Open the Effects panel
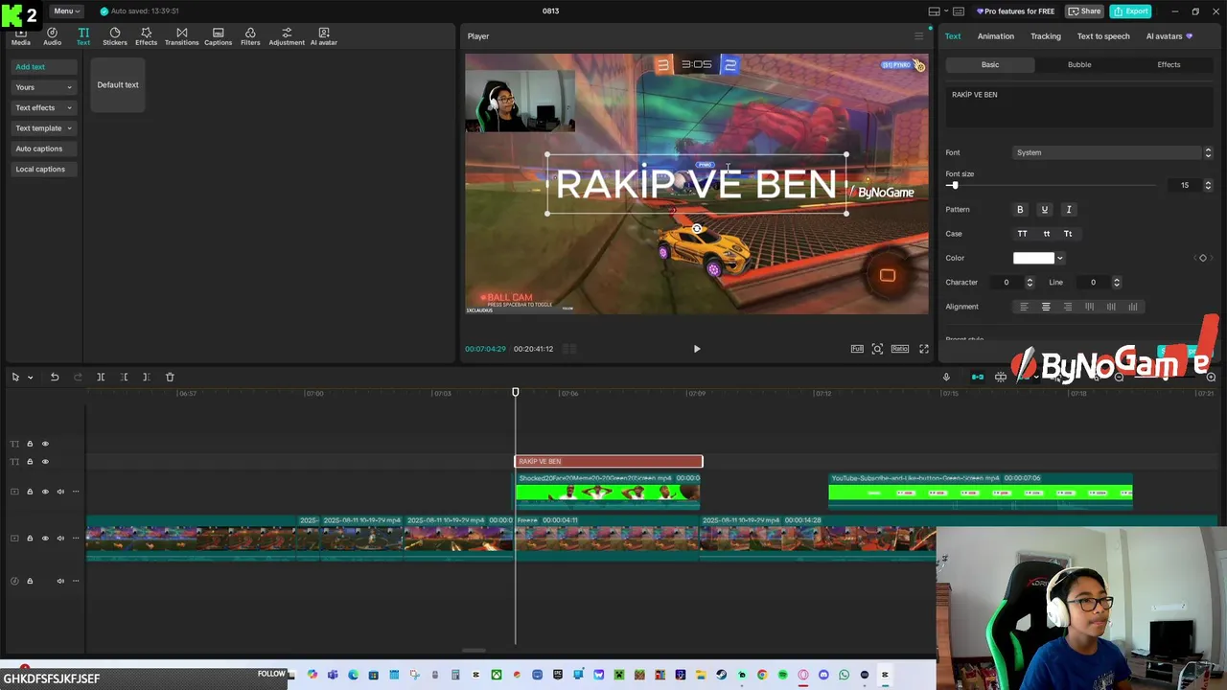Screen dimensions: 1227x690 (146, 36)
